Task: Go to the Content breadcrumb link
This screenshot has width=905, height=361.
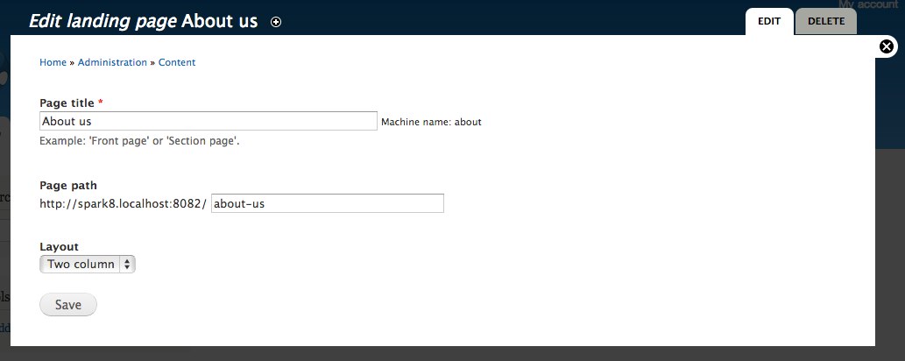Action: tap(177, 62)
